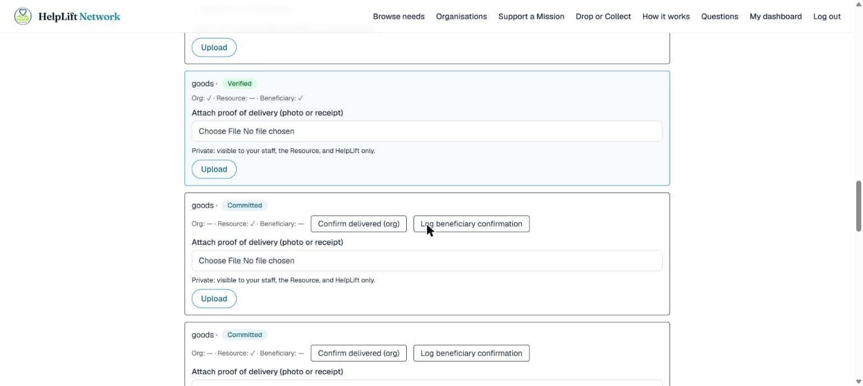
Task: Open How it works page
Action: tap(666, 16)
